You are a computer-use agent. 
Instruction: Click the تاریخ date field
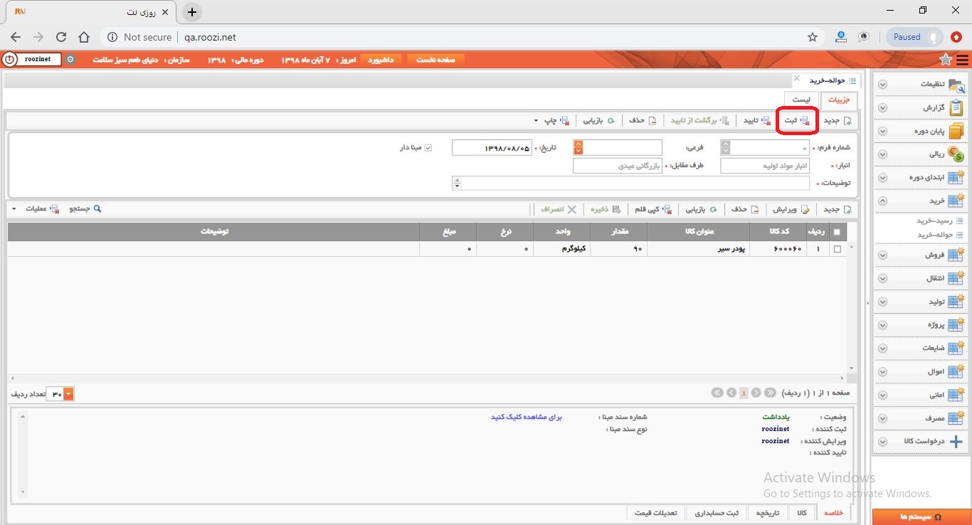coord(492,147)
